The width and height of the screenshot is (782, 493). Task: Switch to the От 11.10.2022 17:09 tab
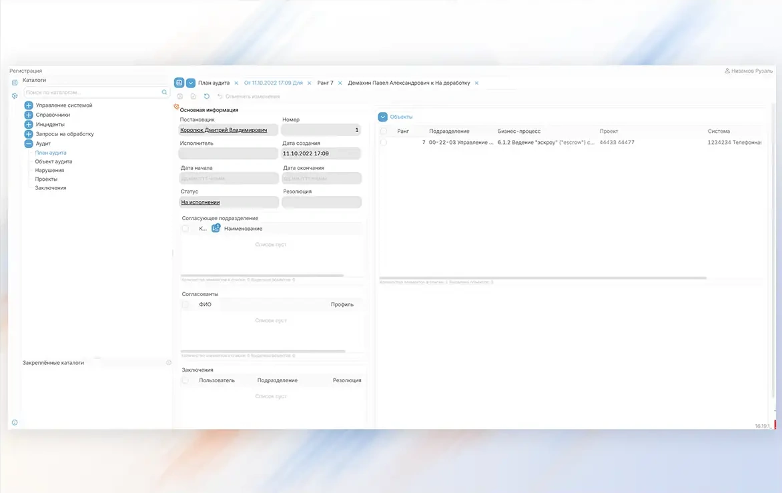coord(273,83)
